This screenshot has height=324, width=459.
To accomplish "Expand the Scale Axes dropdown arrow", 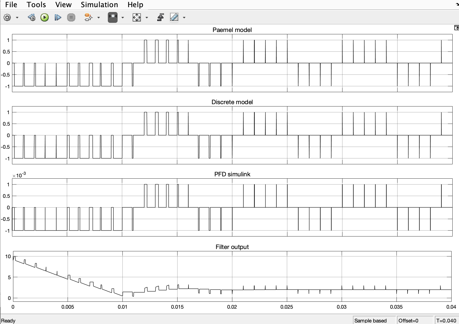I will [x=147, y=18].
